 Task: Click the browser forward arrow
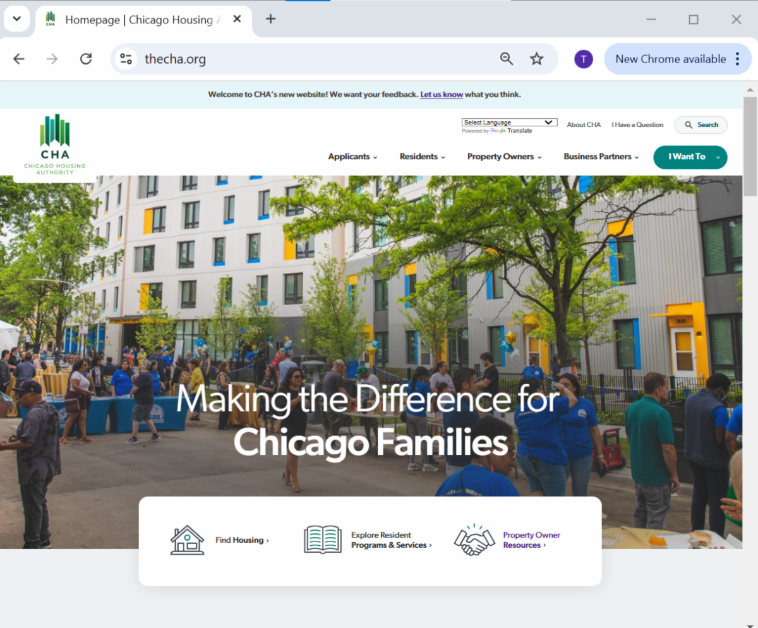coord(52,59)
